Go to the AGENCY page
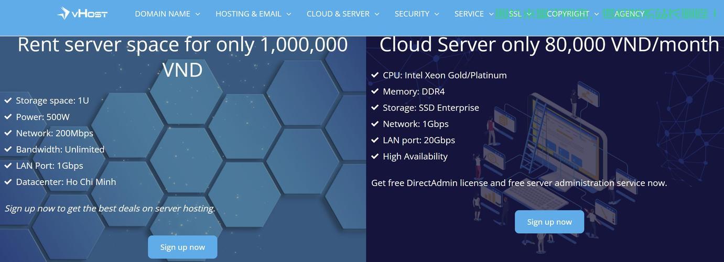The height and width of the screenshot is (262, 724). coord(629,14)
